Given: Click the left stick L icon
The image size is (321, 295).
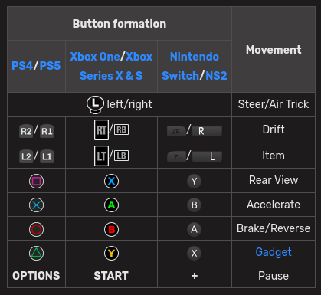Looking at the screenshot, I should click(x=95, y=105).
